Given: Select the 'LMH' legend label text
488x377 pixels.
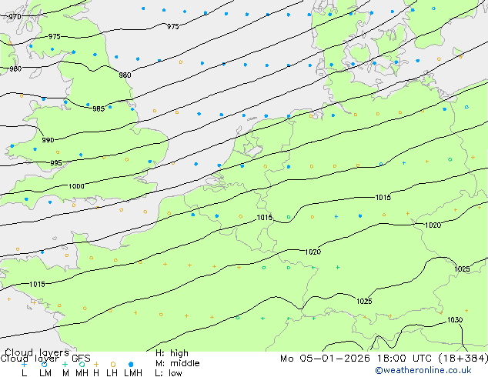Looking at the screenshot, I should (x=133, y=372).
